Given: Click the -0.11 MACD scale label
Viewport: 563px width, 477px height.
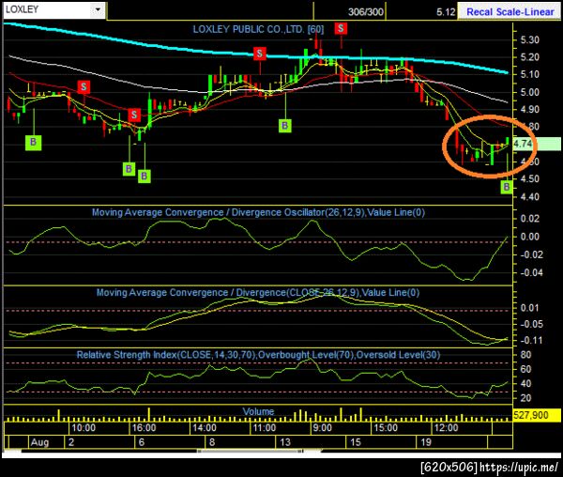Looking at the screenshot, I should point(530,340).
